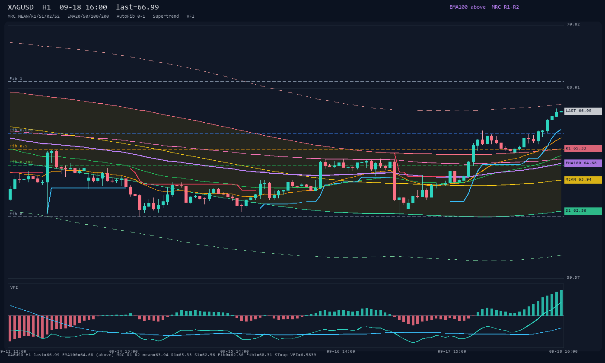Click the 'EMA100 above' status text
605x363 pixels.
pos(467,7)
